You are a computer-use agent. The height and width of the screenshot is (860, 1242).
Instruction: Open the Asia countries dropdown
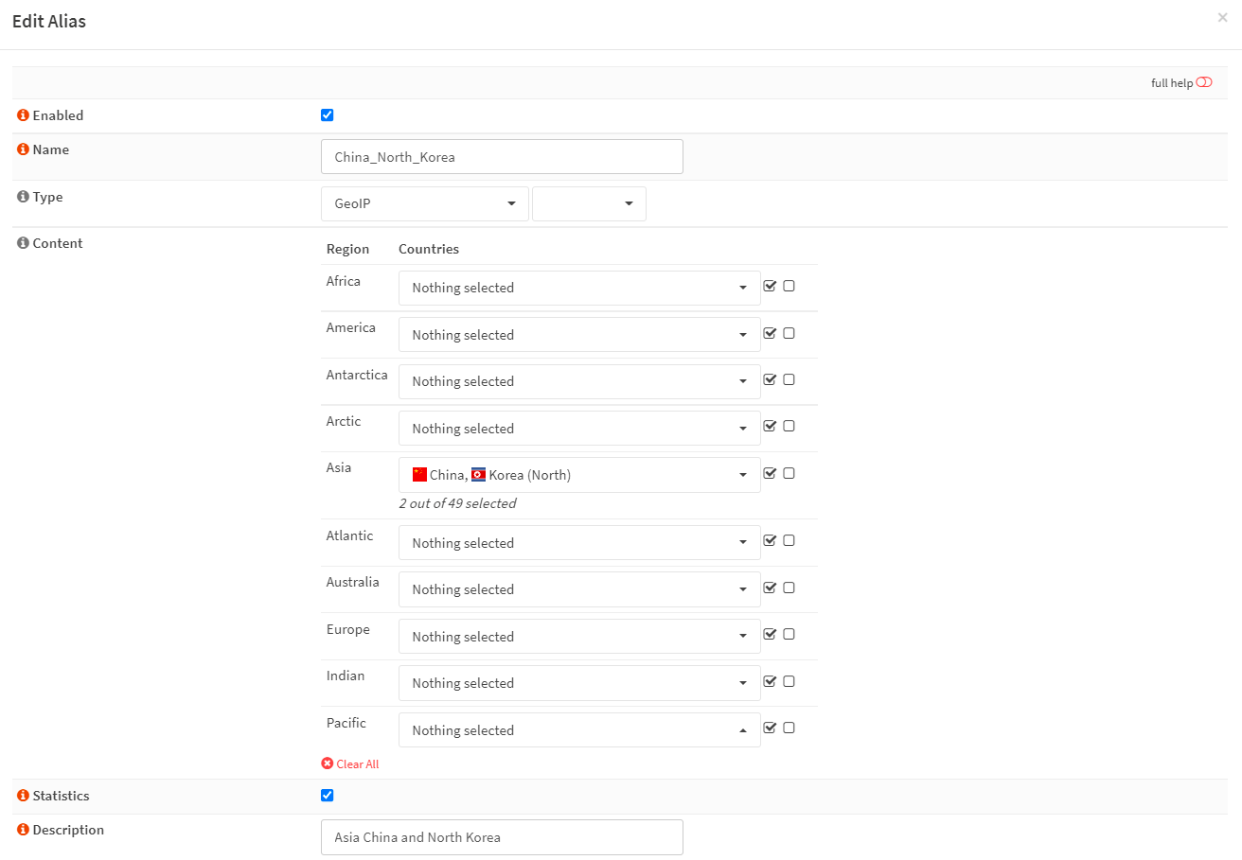tap(578, 475)
